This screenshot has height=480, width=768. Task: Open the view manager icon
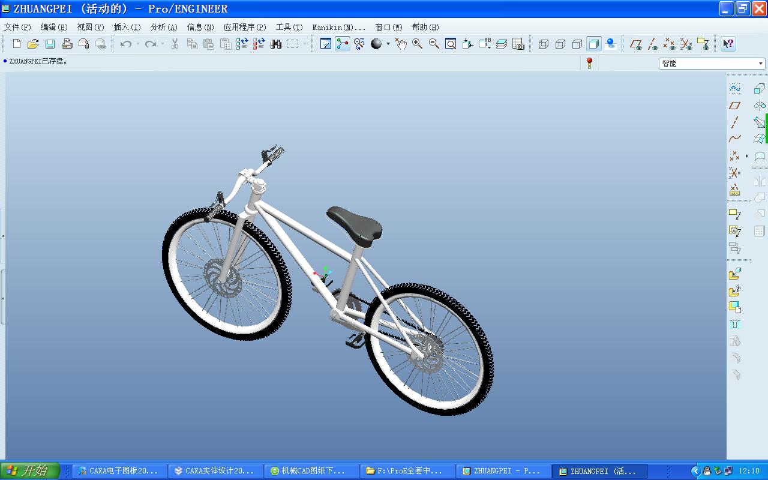tap(518, 44)
